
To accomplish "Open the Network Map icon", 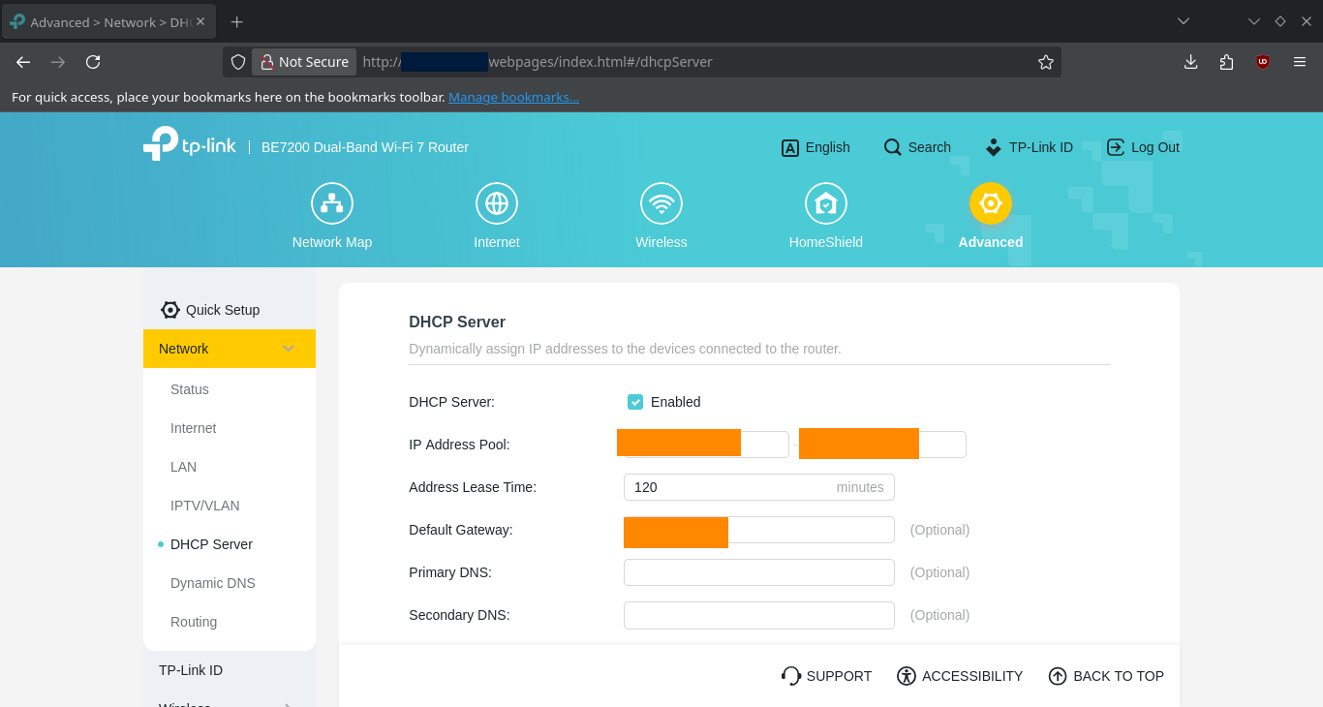I will pos(332,203).
